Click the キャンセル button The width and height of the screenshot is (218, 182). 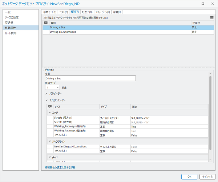point(207,177)
